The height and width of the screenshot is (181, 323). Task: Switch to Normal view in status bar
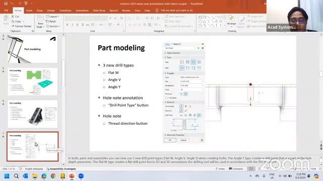coord(251,169)
